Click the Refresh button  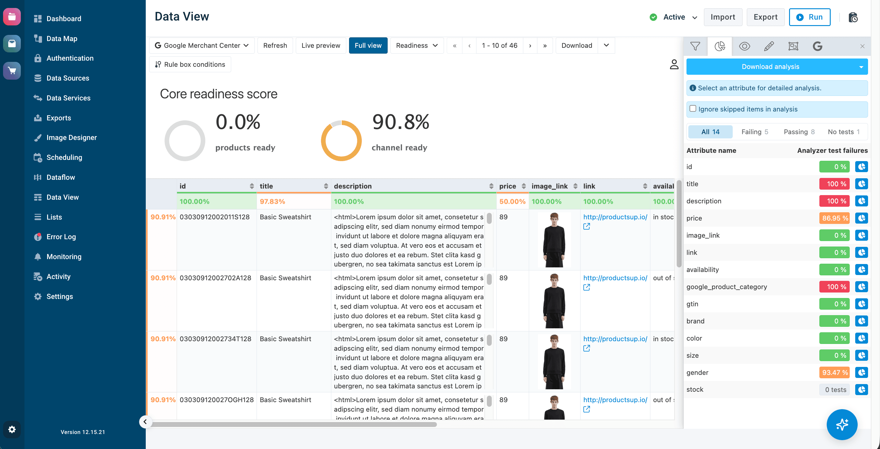275,45
